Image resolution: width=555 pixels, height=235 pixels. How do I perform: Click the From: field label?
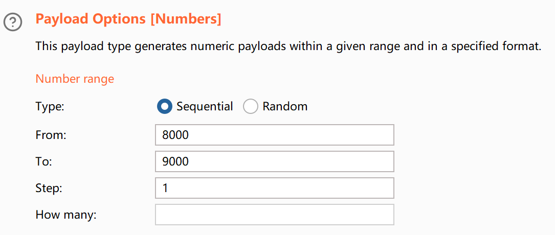(x=51, y=135)
